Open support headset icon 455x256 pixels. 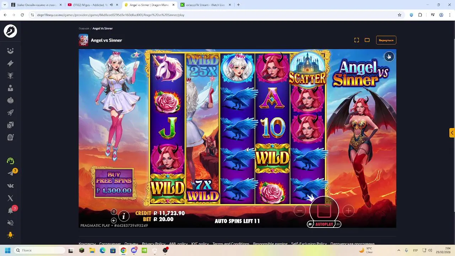click(x=10, y=161)
